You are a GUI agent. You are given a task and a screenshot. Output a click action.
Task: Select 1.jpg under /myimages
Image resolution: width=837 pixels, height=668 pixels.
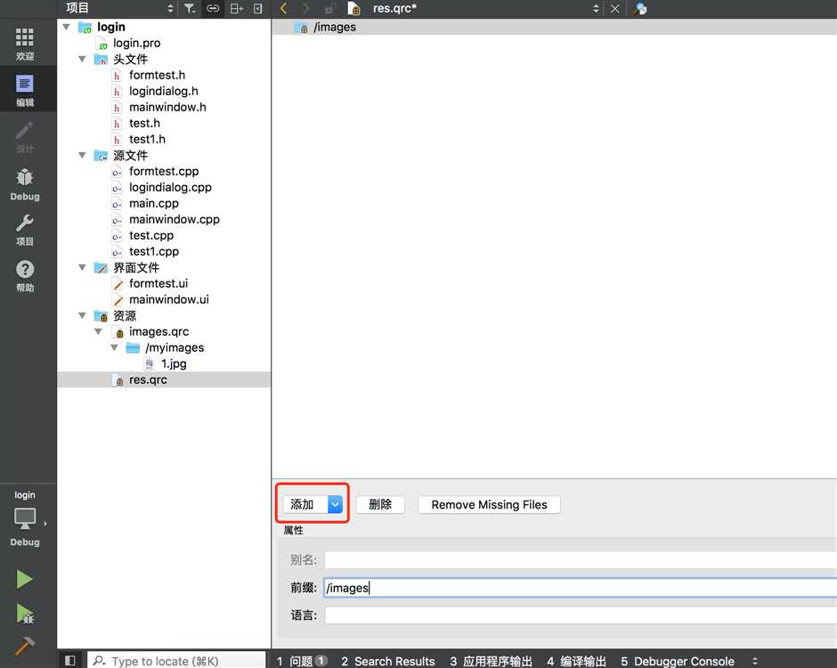click(x=174, y=363)
